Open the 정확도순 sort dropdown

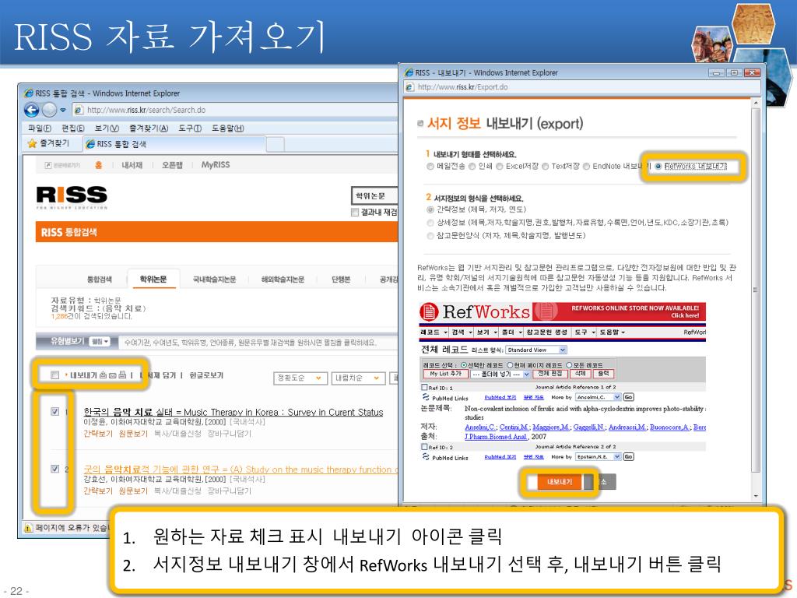pos(300,378)
